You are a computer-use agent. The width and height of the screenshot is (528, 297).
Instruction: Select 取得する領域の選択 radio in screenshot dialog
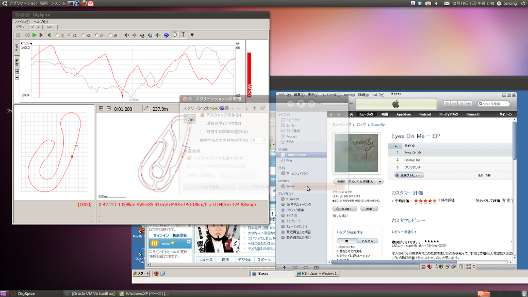(202, 131)
